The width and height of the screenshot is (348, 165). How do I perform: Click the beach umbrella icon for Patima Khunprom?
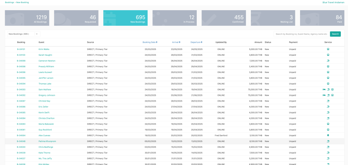328,141
